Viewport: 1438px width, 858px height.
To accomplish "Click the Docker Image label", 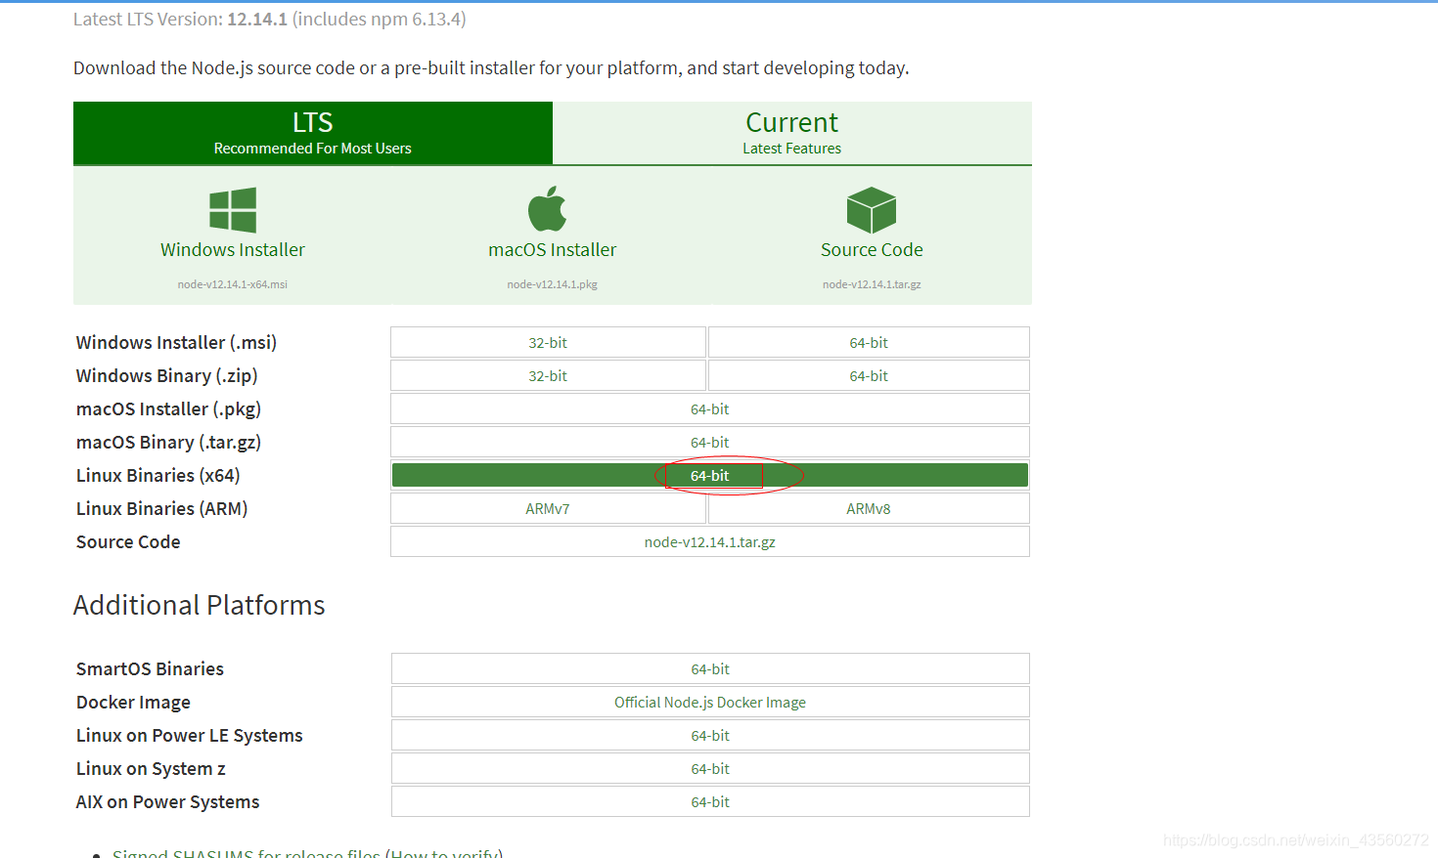I will click(x=133, y=703).
